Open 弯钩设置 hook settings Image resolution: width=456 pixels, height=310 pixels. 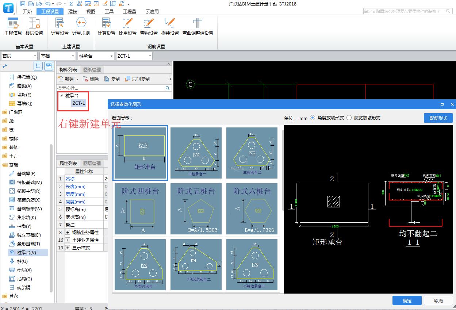pyautogui.click(x=149, y=26)
